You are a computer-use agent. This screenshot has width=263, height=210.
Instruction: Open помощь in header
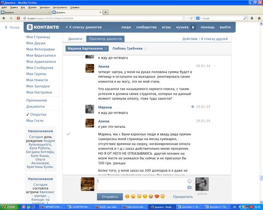tap(207, 27)
